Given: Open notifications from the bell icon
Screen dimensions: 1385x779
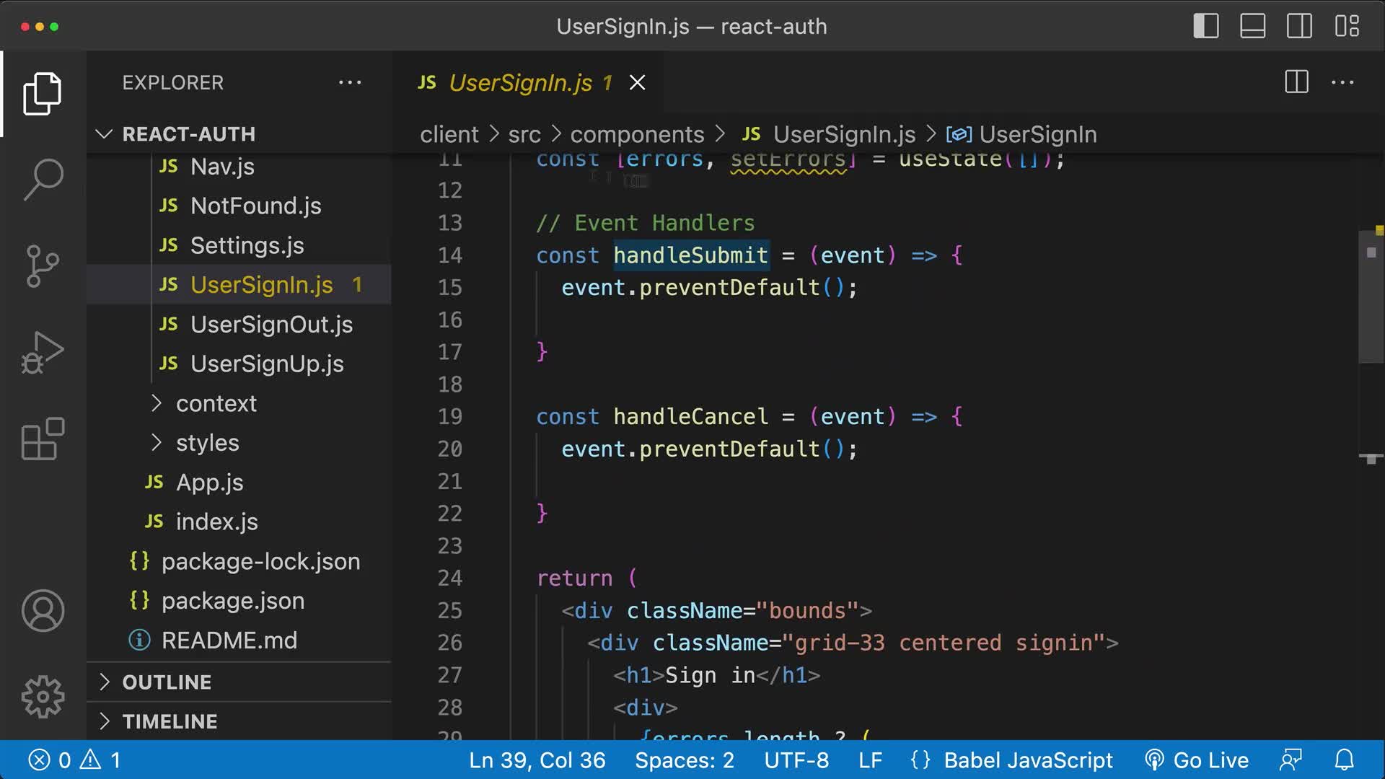Looking at the screenshot, I should tap(1343, 760).
